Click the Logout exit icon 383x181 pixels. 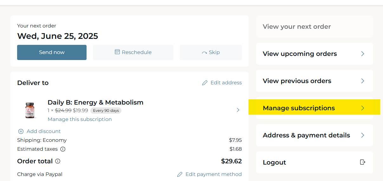coord(363,162)
